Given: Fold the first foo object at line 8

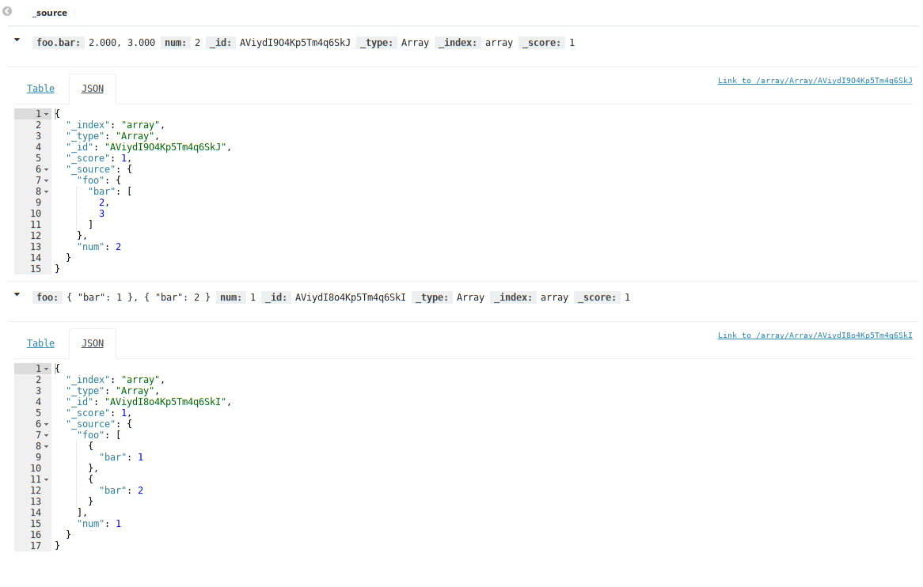Looking at the screenshot, I should (47, 446).
